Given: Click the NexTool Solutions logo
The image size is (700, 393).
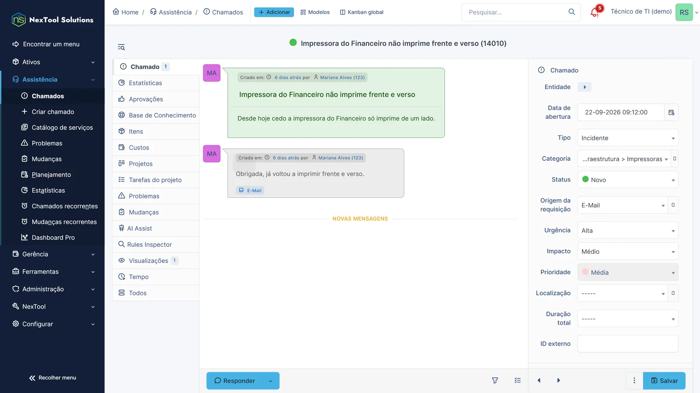Looking at the screenshot, I should [x=52, y=20].
